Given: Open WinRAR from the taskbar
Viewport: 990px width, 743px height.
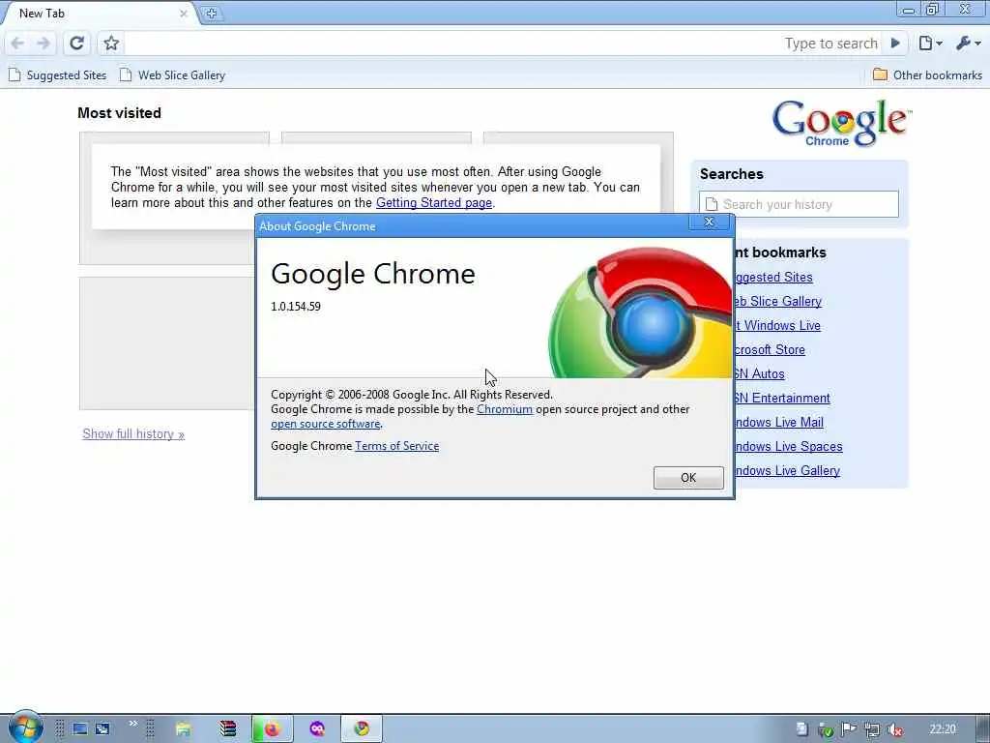Looking at the screenshot, I should pos(228,729).
